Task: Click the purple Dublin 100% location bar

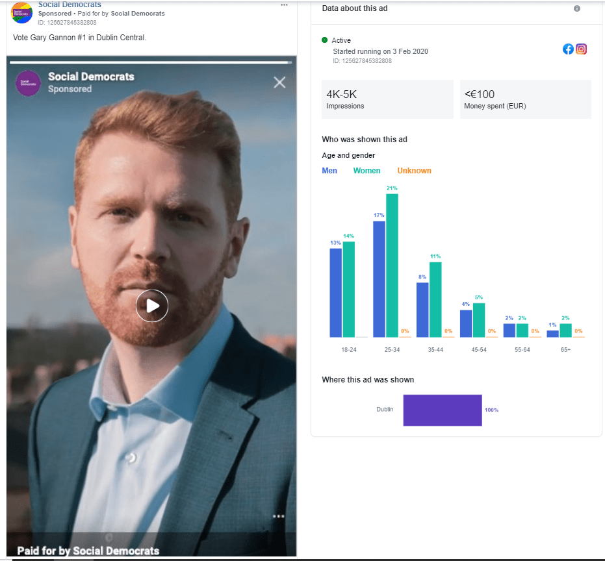Action: click(x=443, y=410)
